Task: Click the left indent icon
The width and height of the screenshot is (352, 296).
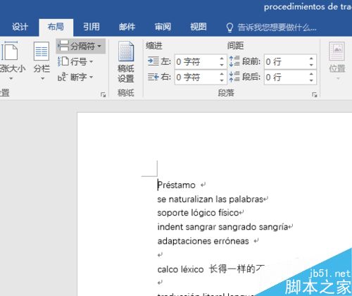Action: (153, 61)
